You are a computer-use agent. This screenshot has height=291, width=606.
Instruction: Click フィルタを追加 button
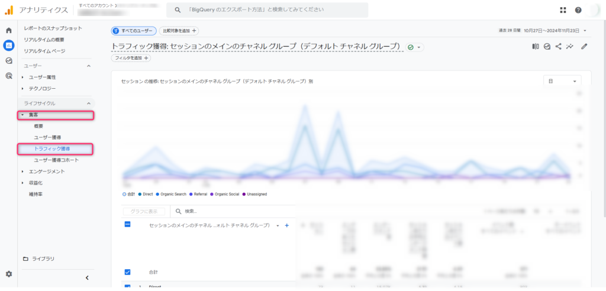[131, 58]
